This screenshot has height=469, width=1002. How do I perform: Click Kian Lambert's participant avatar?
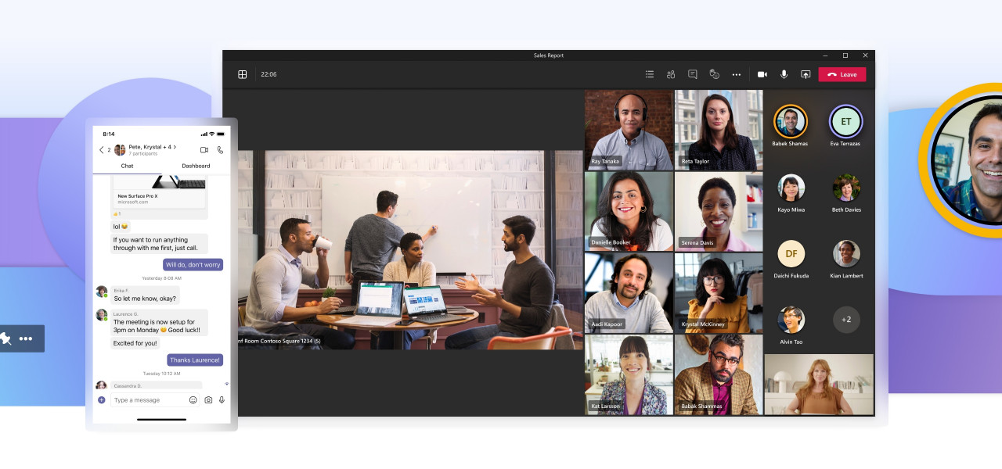(x=846, y=253)
